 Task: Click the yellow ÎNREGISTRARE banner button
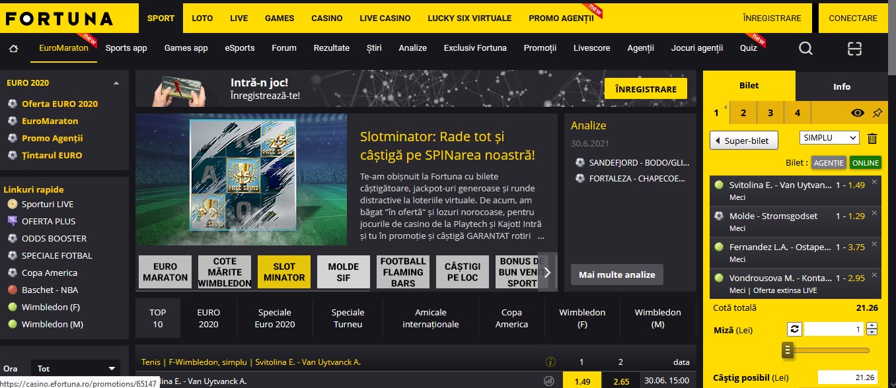pyautogui.click(x=646, y=89)
